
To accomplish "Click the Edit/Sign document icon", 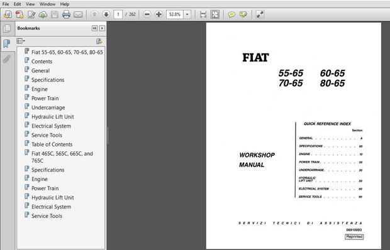I will (31, 14).
